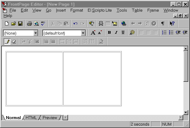Align text left
This screenshot has width=190, height=128.
coord(141,33)
